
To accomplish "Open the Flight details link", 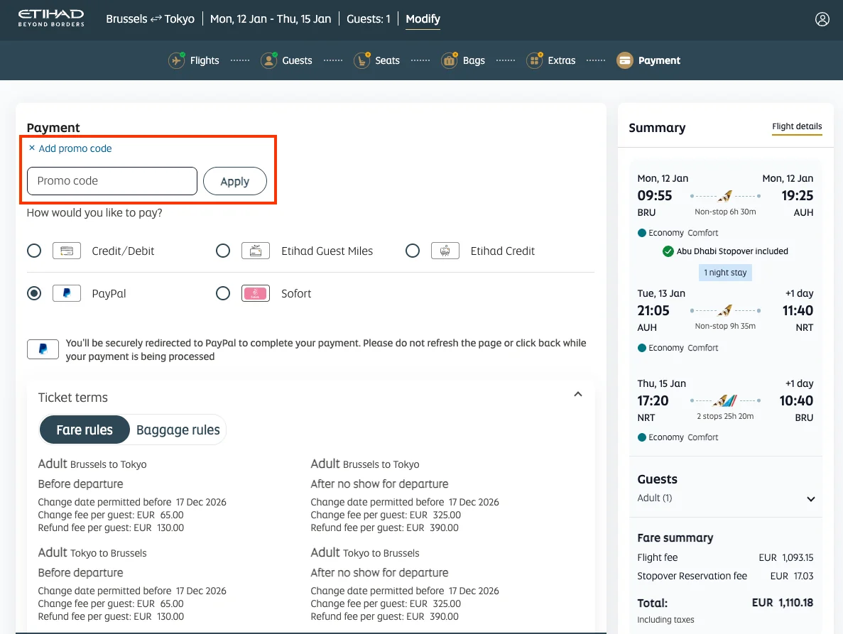I will coord(797,126).
